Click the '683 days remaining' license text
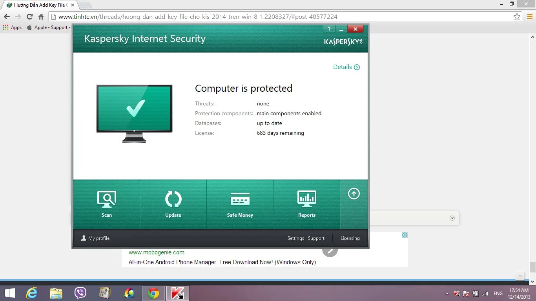 click(x=280, y=133)
